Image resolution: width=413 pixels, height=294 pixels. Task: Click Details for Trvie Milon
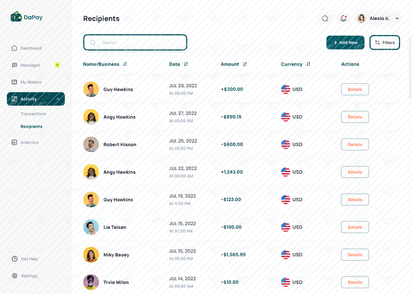click(355, 282)
